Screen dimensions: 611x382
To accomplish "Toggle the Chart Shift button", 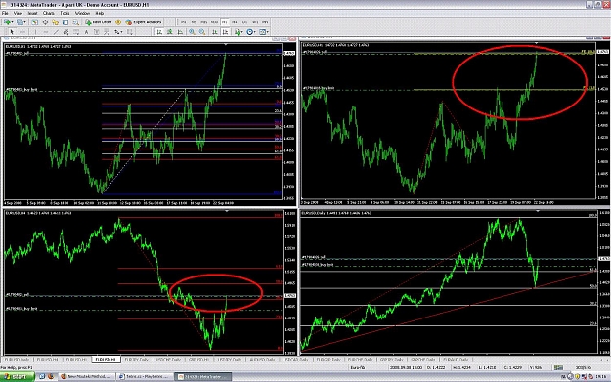I will pos(225,32).
